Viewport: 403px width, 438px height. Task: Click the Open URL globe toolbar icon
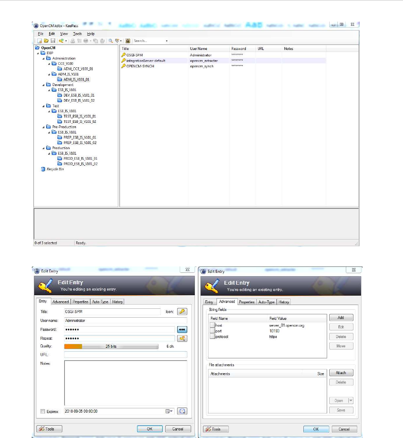(x=86, y=41)
